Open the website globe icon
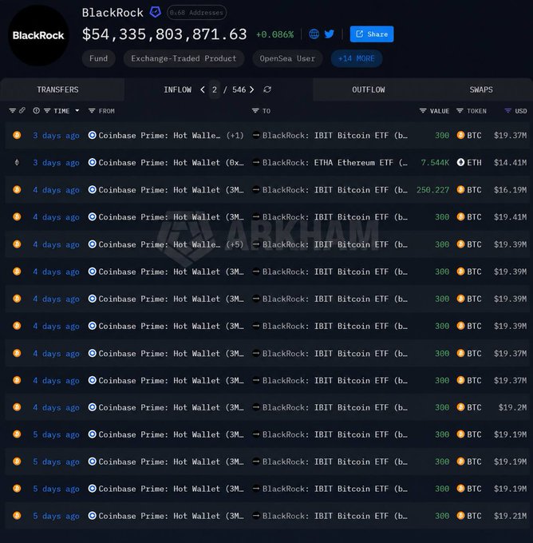This screenshot has height=543, width=533. [314, 34]
